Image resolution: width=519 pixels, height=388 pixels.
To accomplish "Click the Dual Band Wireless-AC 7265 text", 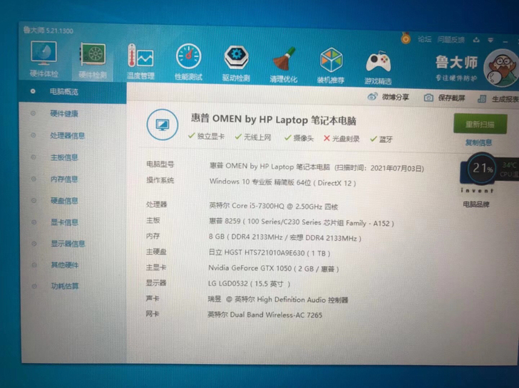I will [264, 315].
